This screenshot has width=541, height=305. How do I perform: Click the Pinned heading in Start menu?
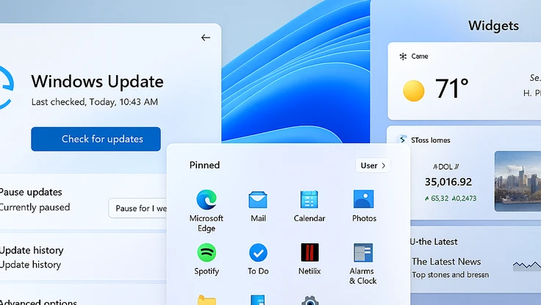(204, 165)
